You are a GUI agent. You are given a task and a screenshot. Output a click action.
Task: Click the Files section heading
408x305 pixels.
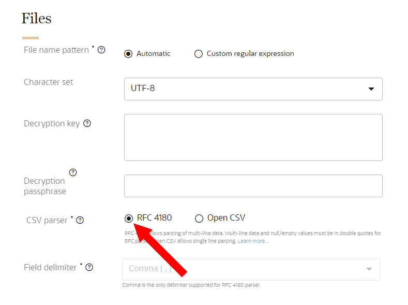(37, 19)
